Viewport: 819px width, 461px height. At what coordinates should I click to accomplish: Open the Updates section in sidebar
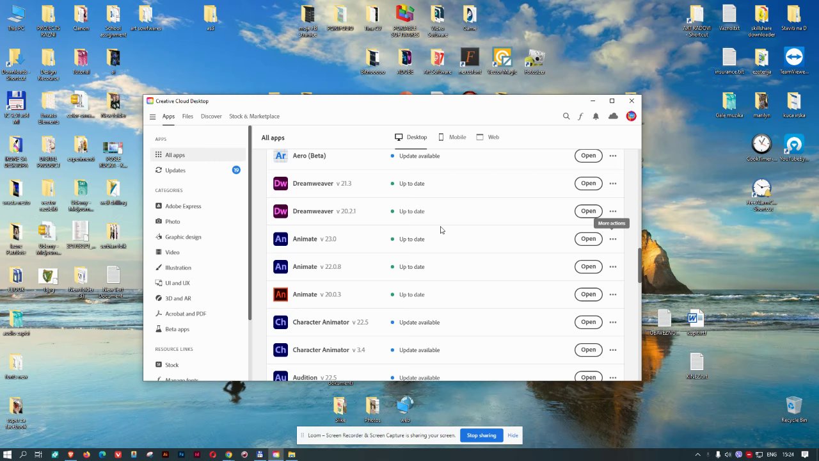point(198,170)
